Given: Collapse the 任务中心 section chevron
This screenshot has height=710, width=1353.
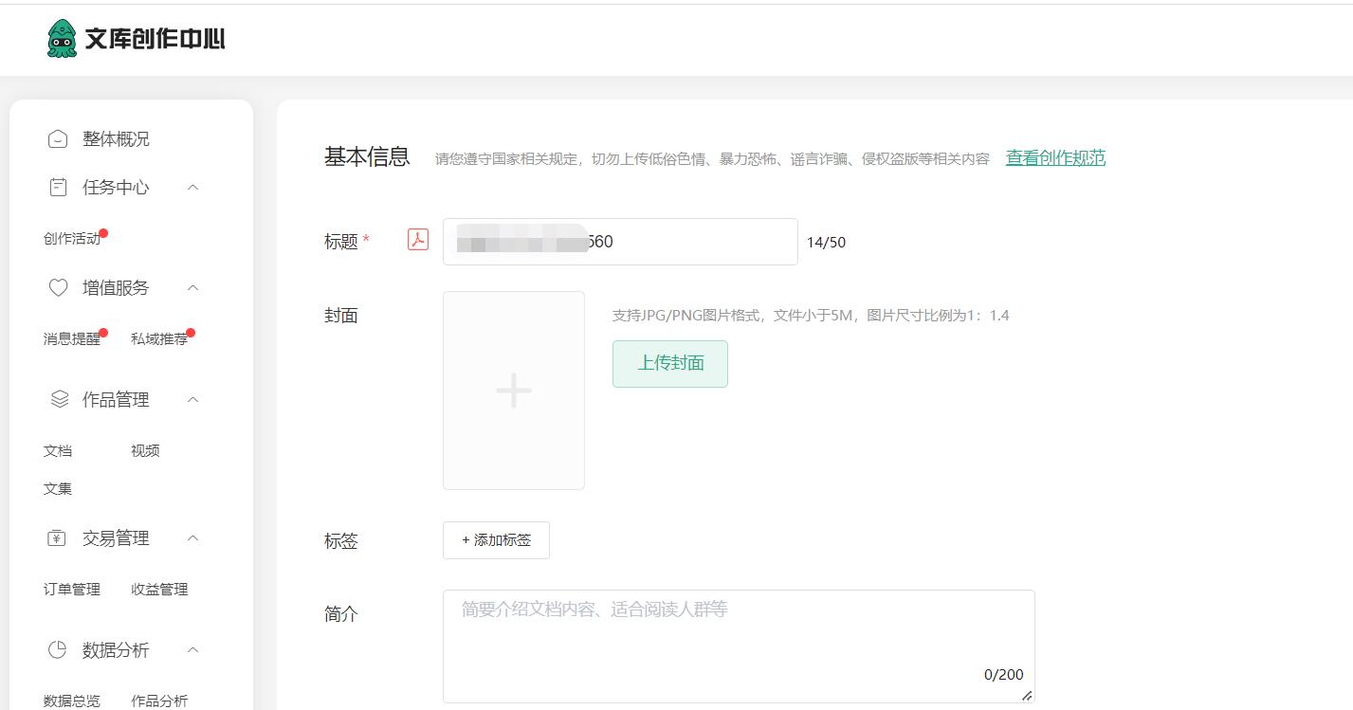Looking at the screenshot, I should (193, 188).
